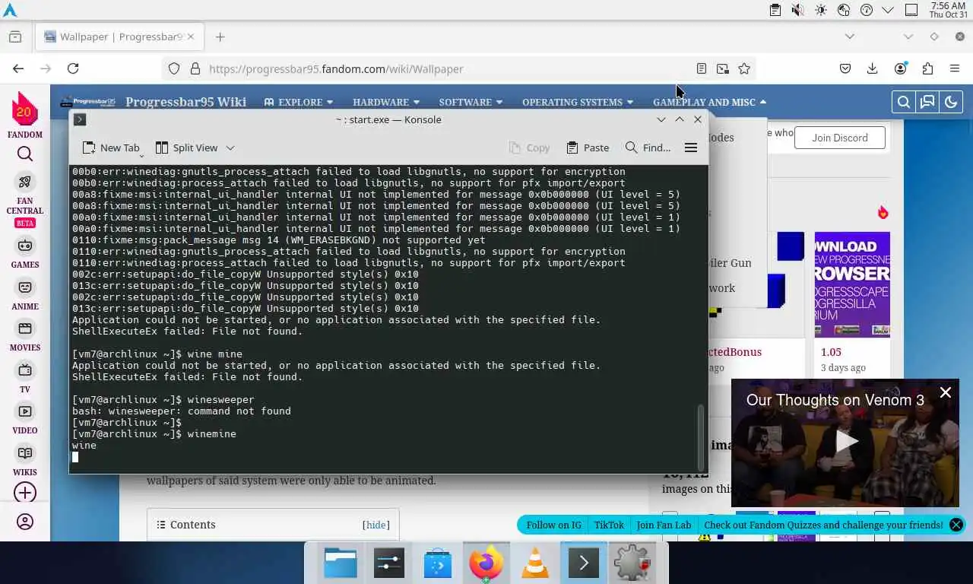Expand the SOFTWARE wiki menu
This screenshot has width=973, height=584.
(x=471, y=102)
